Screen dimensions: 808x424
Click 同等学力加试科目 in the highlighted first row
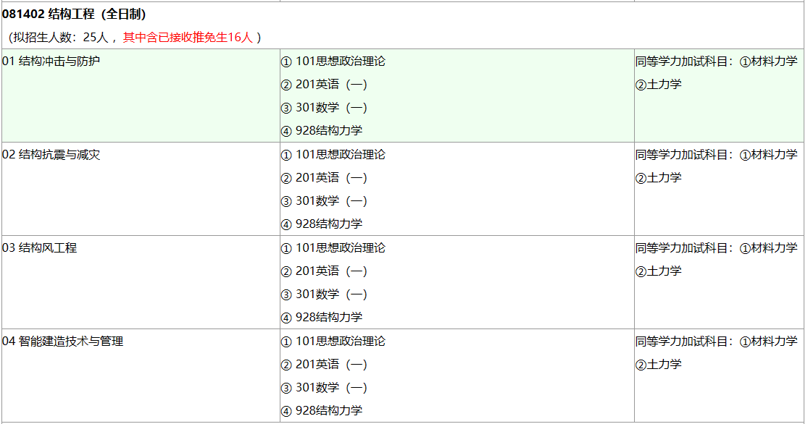point(685,62)
